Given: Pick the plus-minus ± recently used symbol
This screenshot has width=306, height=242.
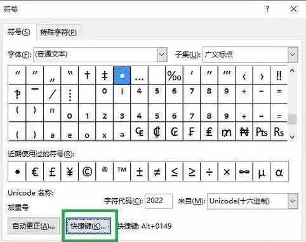Looking at the screenshot, I should coord(139,171).
